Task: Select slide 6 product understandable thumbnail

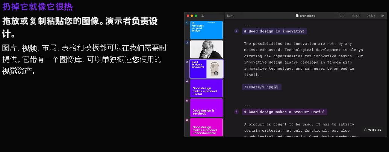Action: click(206, 127)
